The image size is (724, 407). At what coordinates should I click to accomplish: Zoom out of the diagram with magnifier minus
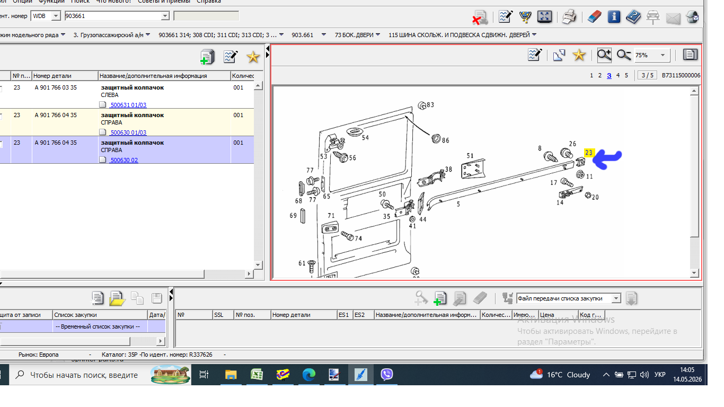(624, 55)
